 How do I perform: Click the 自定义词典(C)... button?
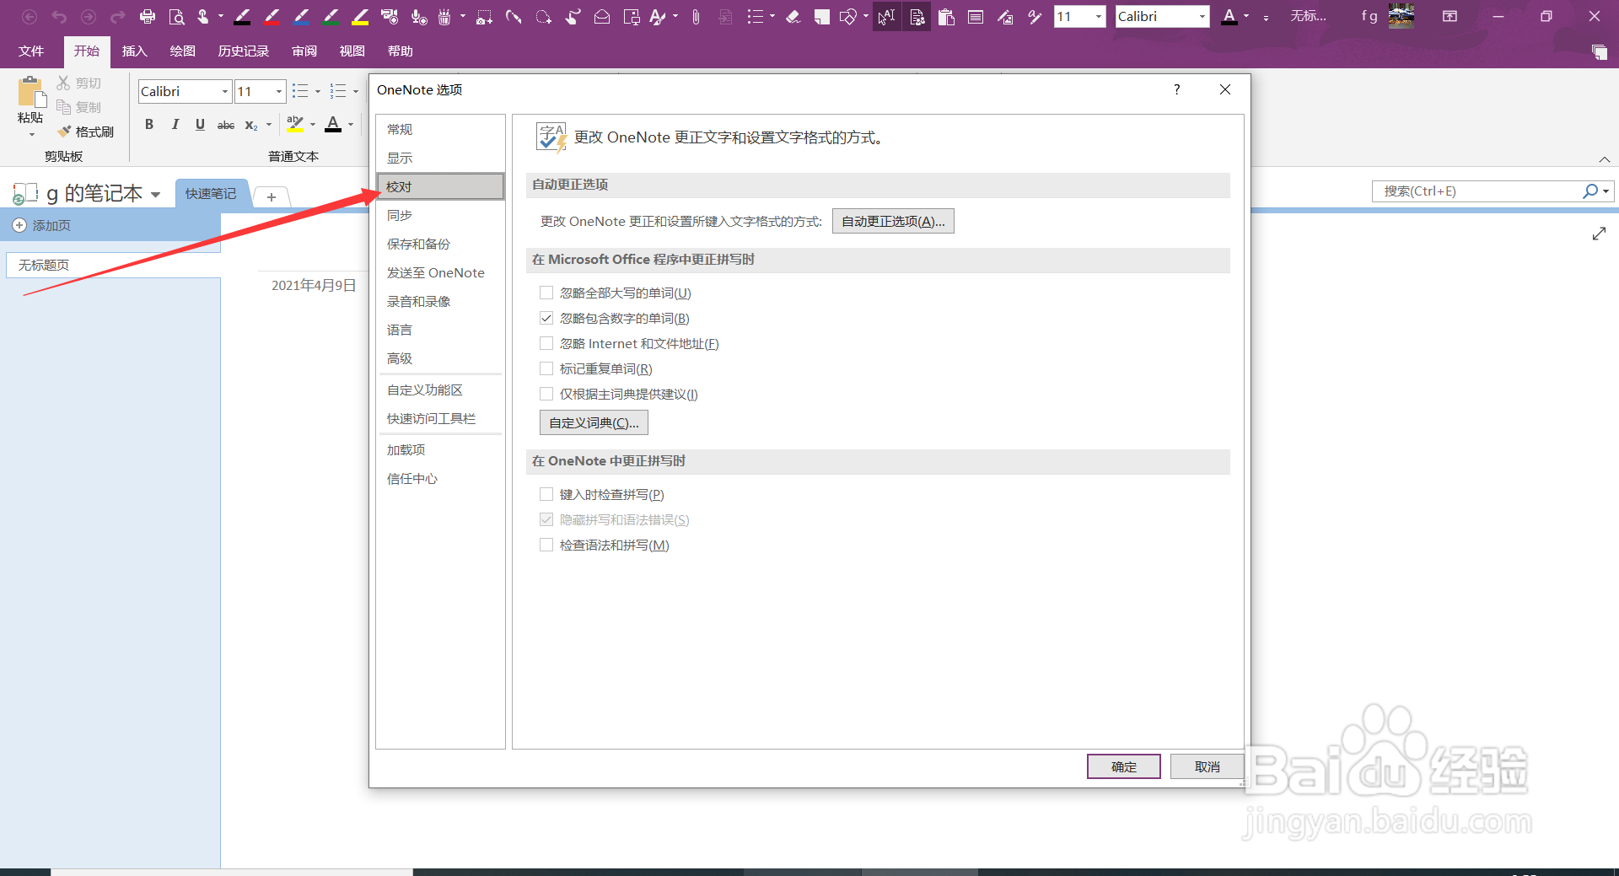(x=594, y=422)
